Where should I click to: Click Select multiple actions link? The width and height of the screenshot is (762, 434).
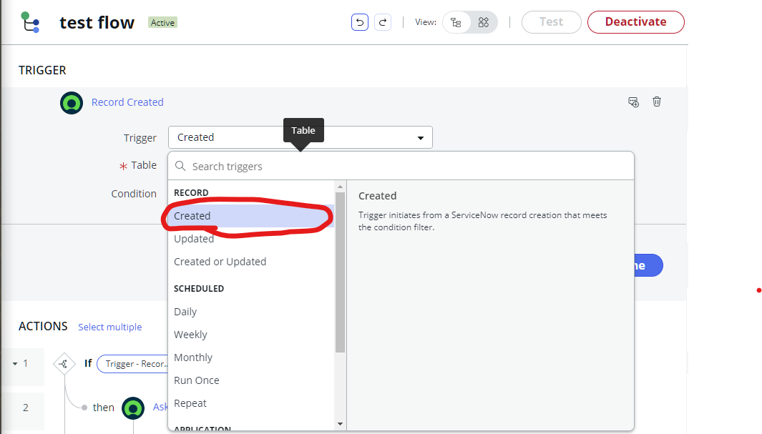coord(110,327)
